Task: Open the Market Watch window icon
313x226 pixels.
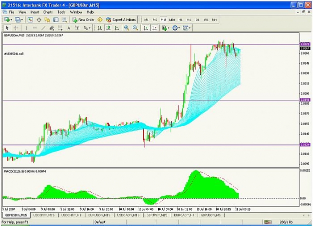Action: pos(30,19)
